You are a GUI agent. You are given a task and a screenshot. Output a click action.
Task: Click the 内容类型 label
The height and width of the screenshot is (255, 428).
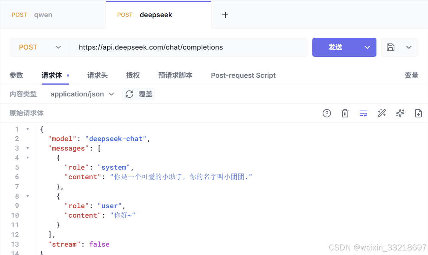pos(23,94)
